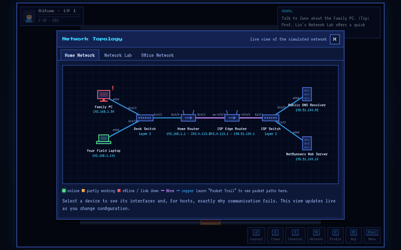Image resolution: width=401 pixels, height=250 pixels.
Task: Select the NetRunners Web Server icon
Action: pos(307,143)
